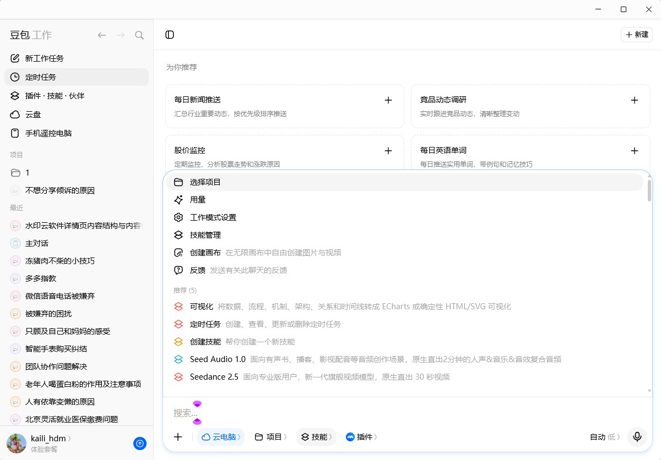Open 团队协作问题解决 chat
661x460 pixels.
point(77,366)
